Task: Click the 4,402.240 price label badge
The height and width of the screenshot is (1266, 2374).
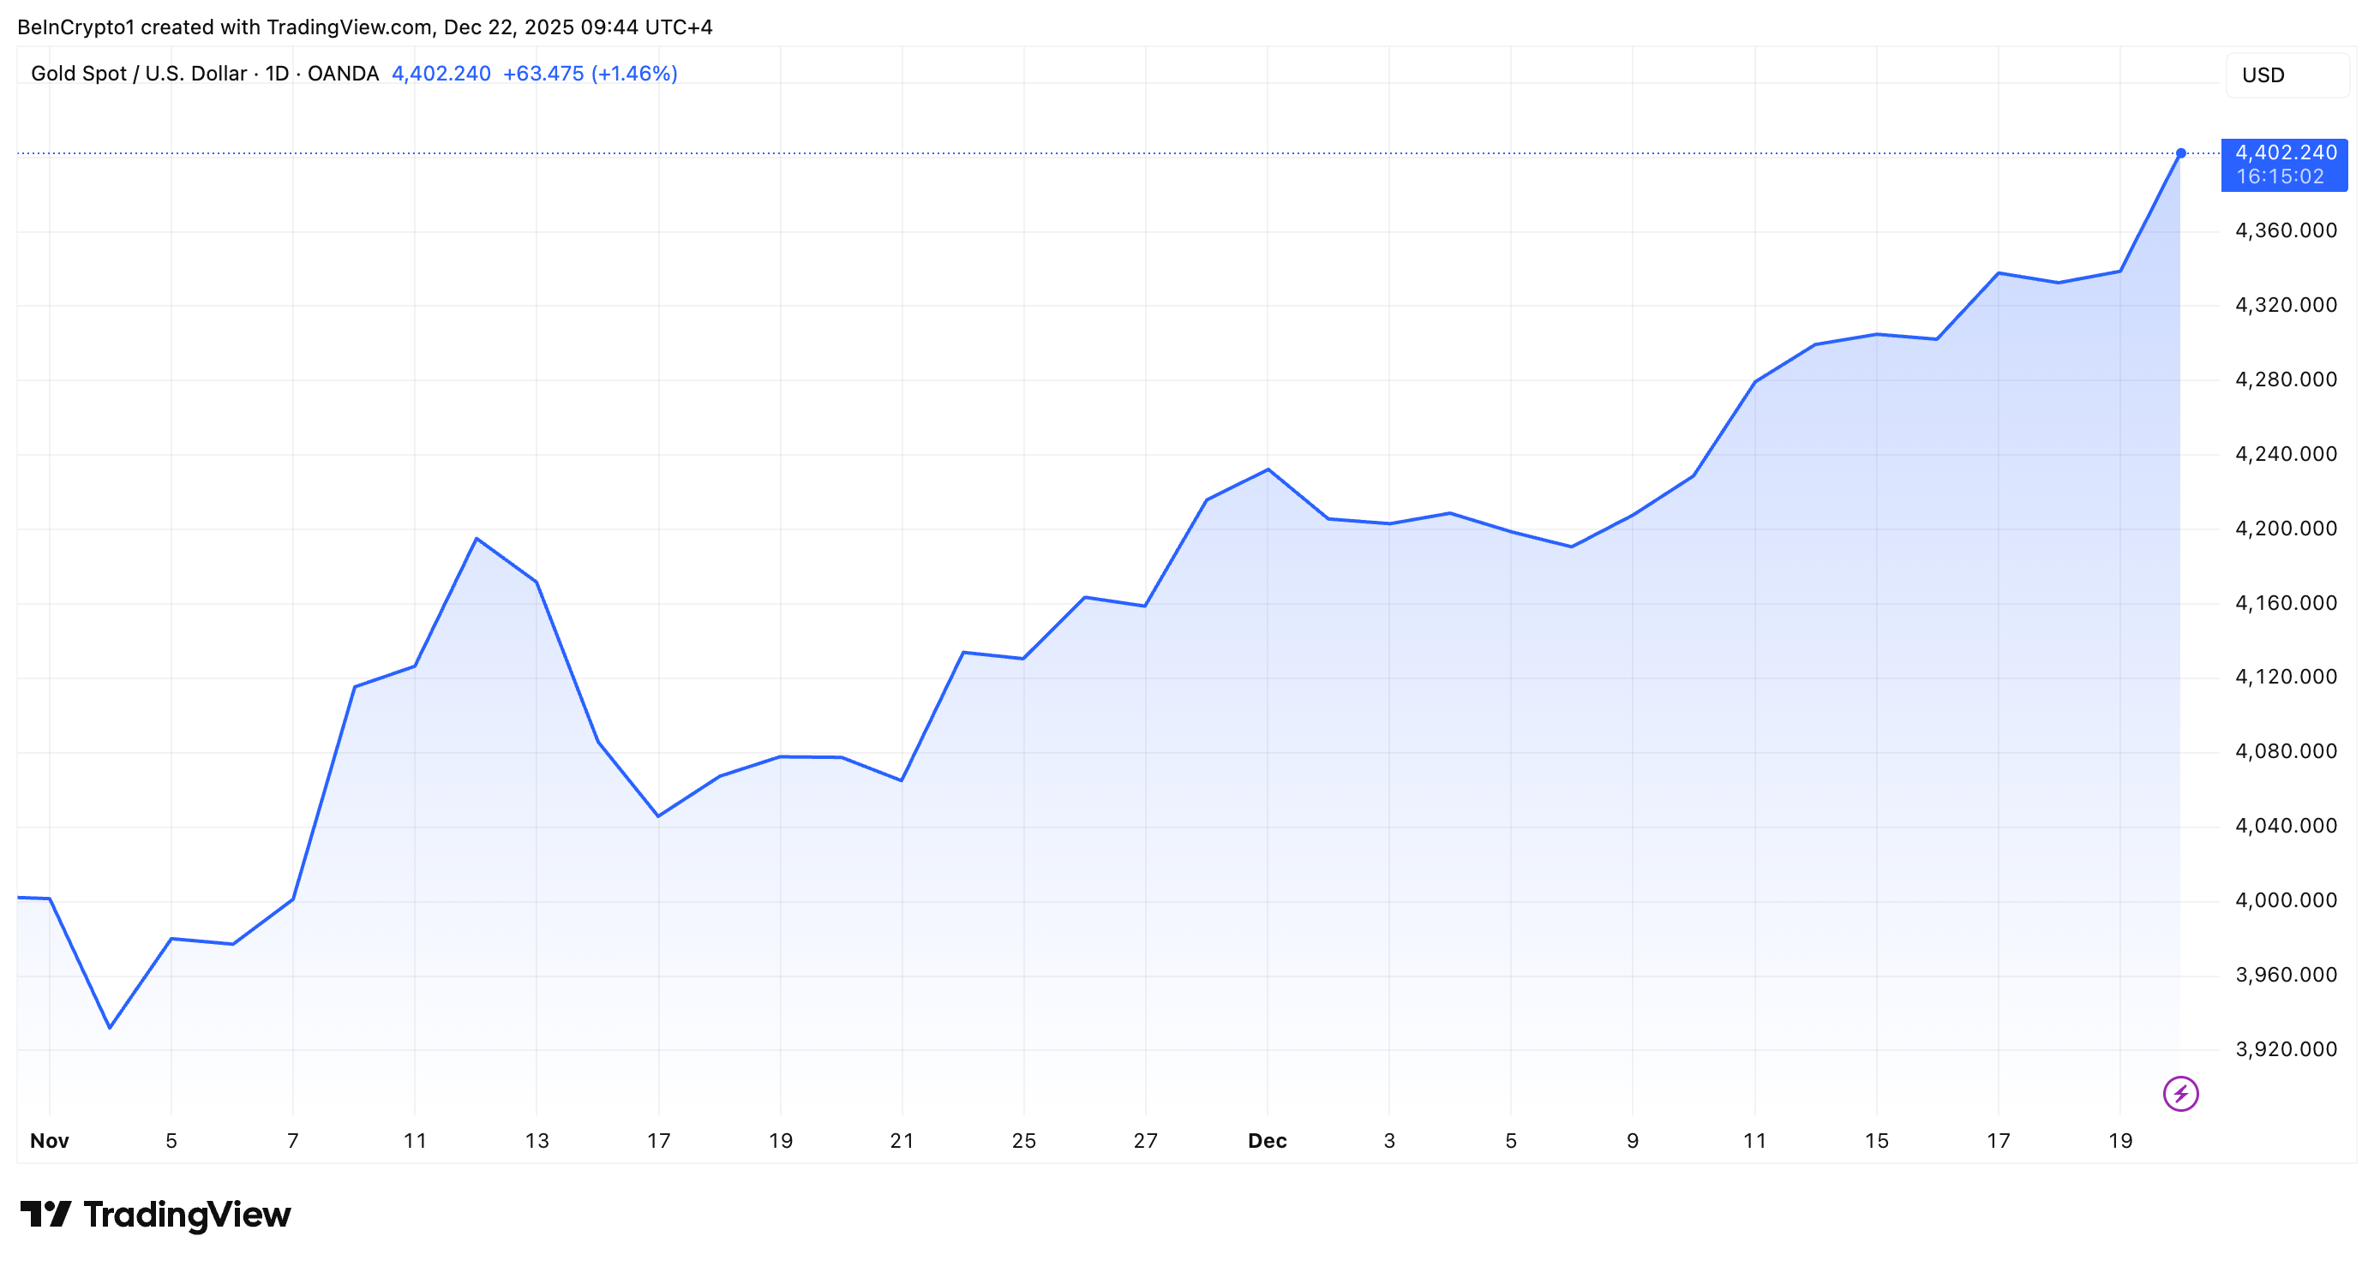Action: coord(2285,153)
